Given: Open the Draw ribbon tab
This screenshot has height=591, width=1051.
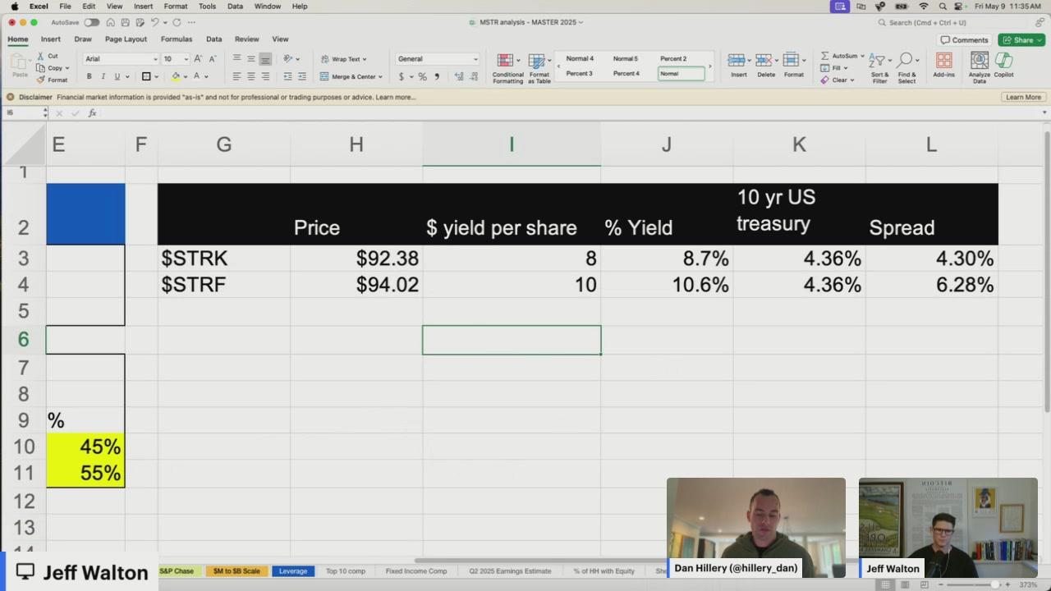Looking at the screenshot, I should coord(83,39).
